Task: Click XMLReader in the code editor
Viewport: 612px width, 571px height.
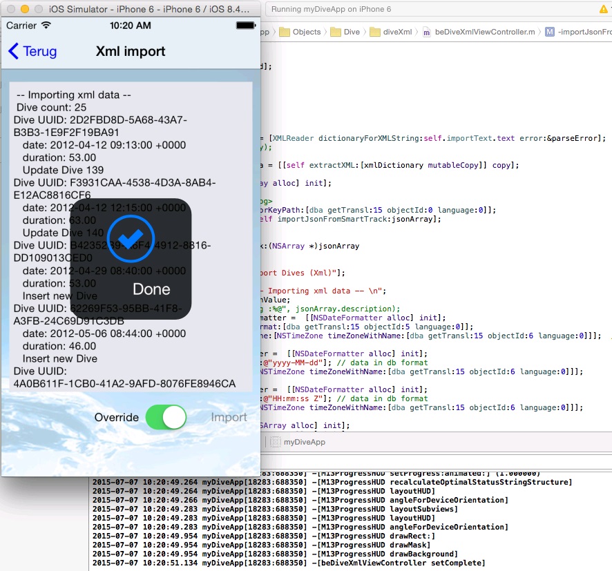Action: (293, 138)
